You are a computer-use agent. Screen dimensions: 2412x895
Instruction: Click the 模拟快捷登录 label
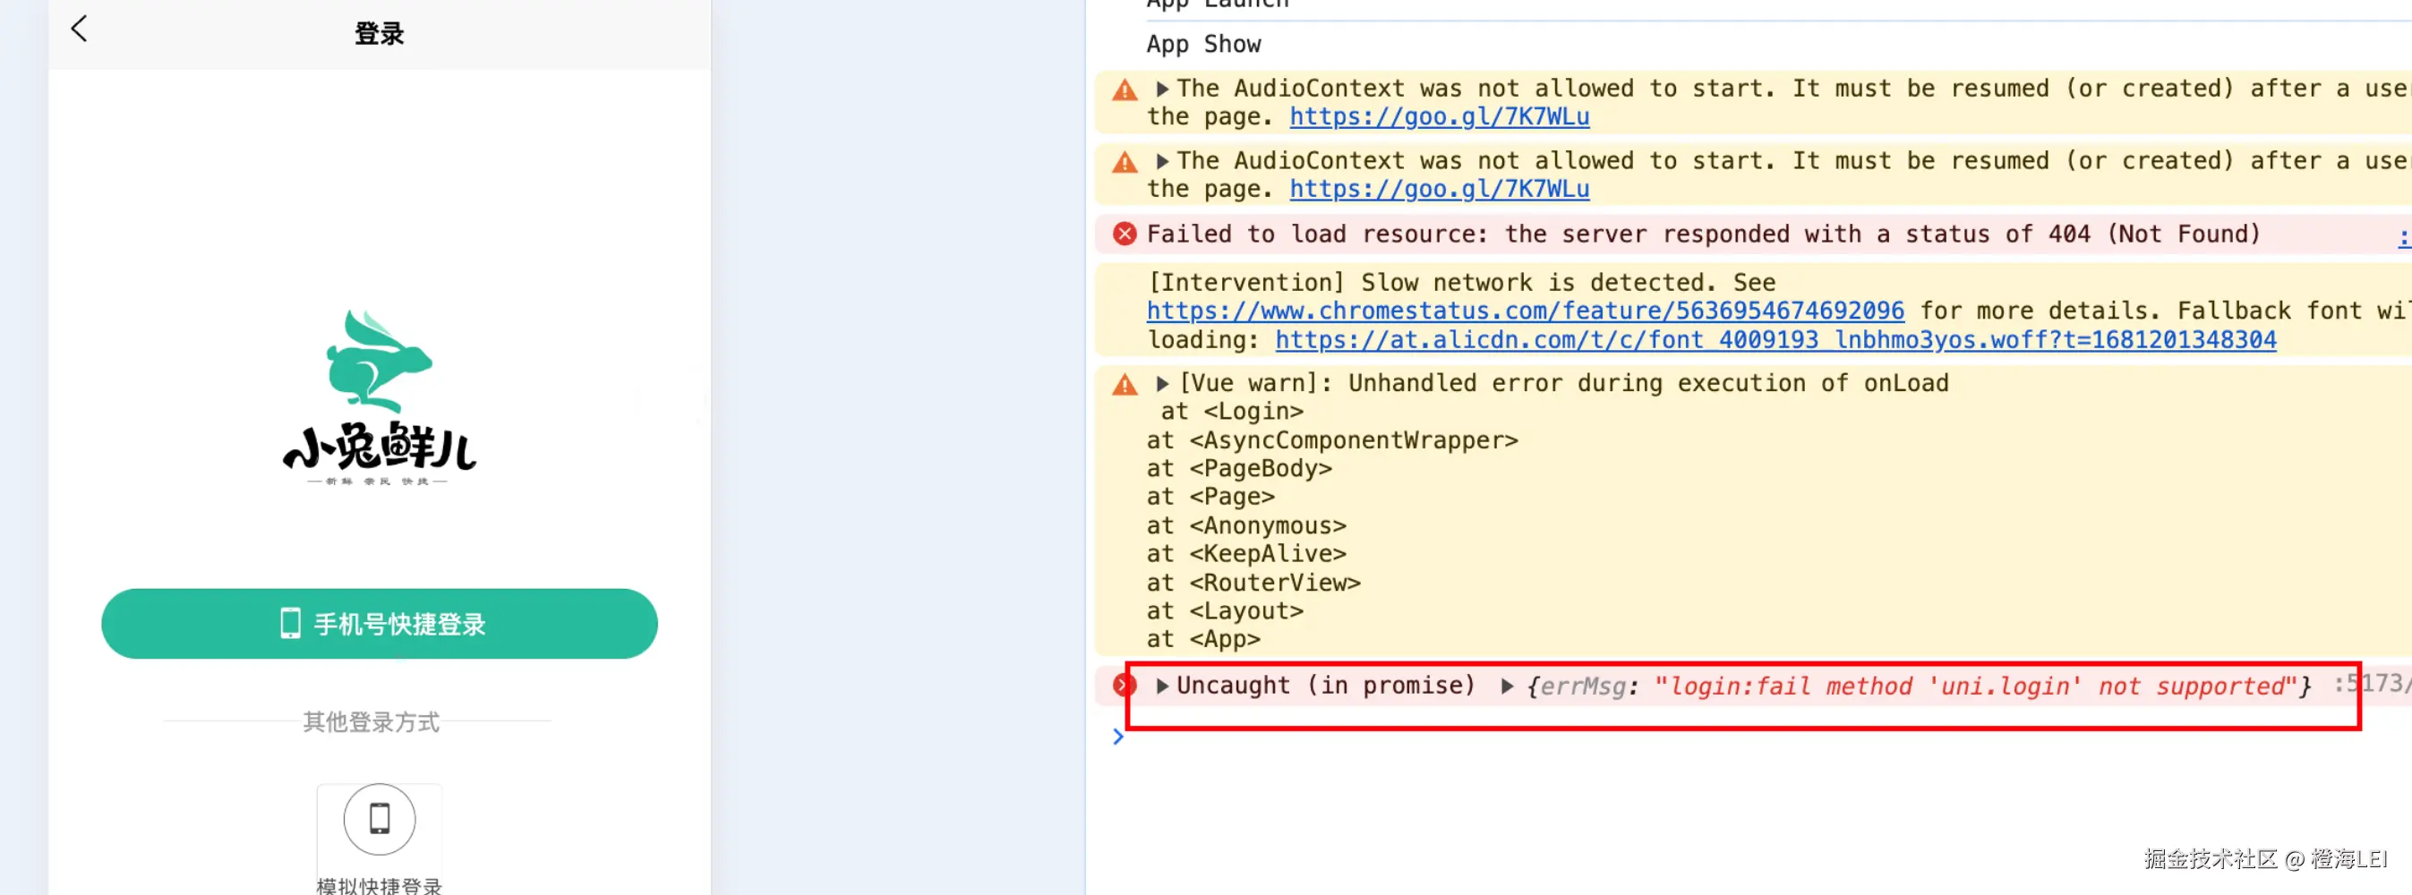tap(380, 886)
